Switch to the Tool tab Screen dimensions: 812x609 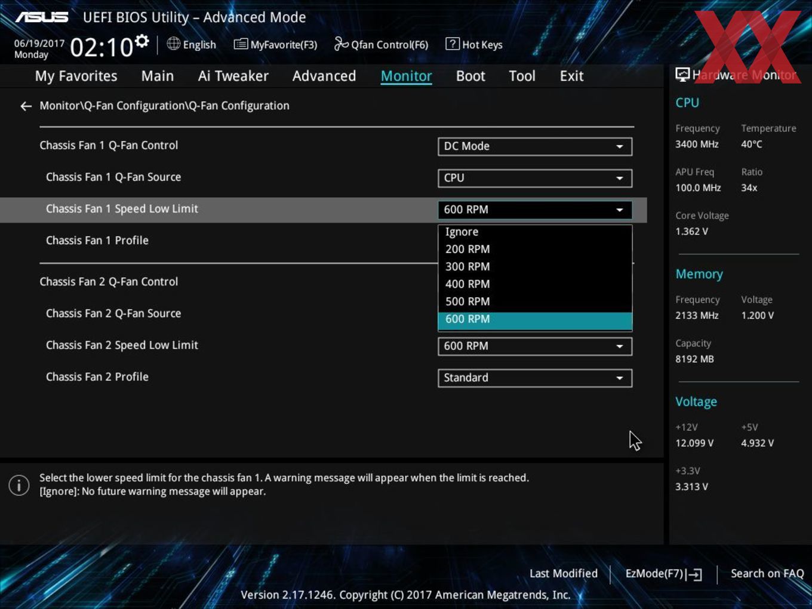(x=522, y=76)
